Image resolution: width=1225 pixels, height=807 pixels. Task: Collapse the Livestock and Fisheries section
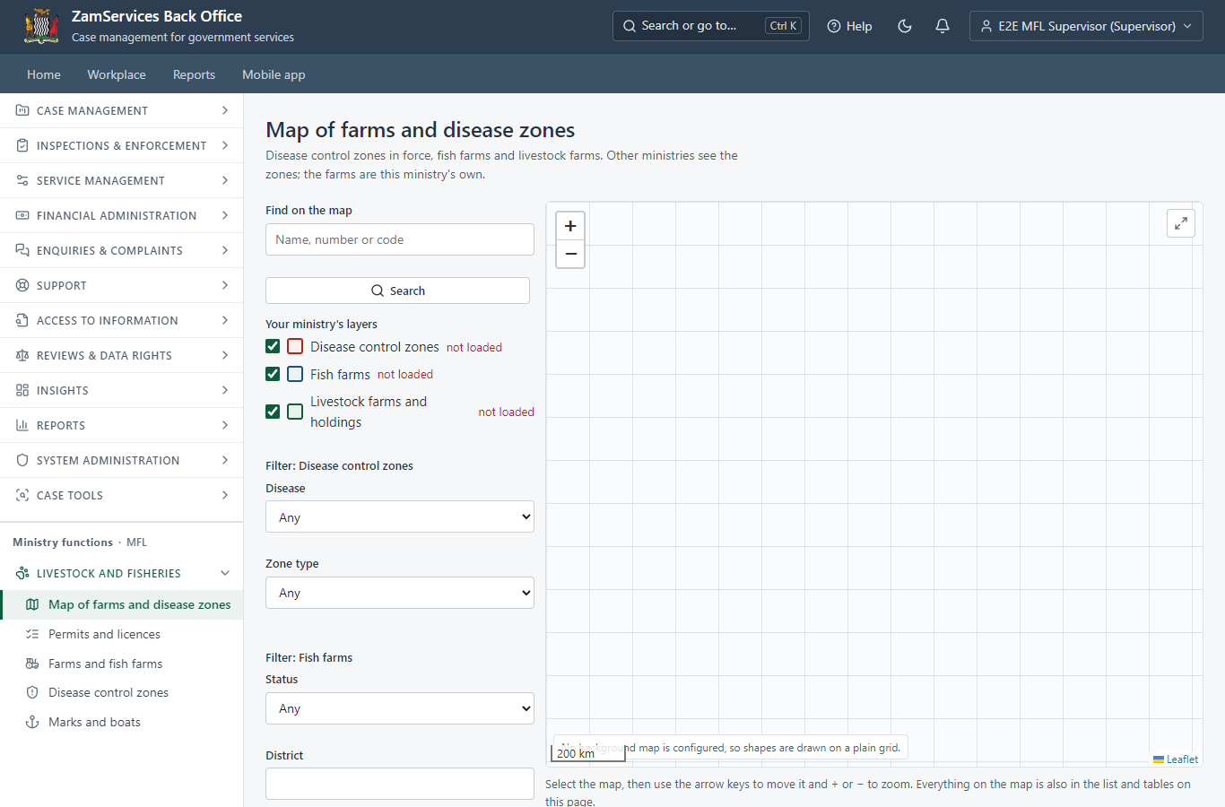coord(121,573)
